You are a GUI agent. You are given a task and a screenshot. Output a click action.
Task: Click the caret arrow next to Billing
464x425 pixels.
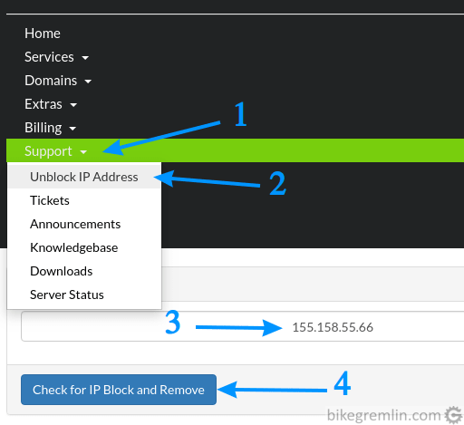pos(72,129)
